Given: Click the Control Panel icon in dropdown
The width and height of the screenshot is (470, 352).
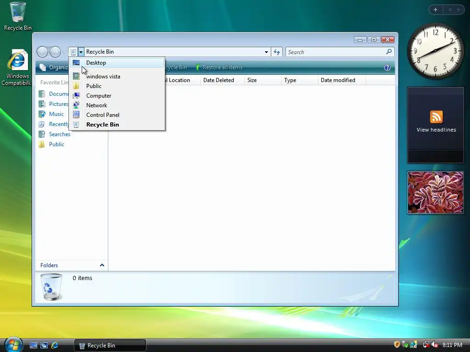Looking at the screenshot, I should click(76, 115).
